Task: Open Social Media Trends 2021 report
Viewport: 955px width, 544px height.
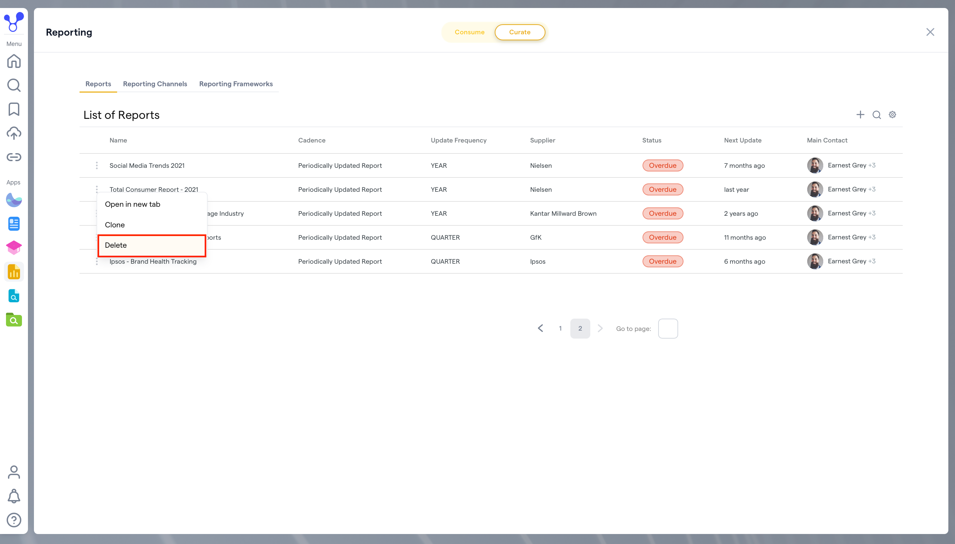Action: [x=147, y=165]
